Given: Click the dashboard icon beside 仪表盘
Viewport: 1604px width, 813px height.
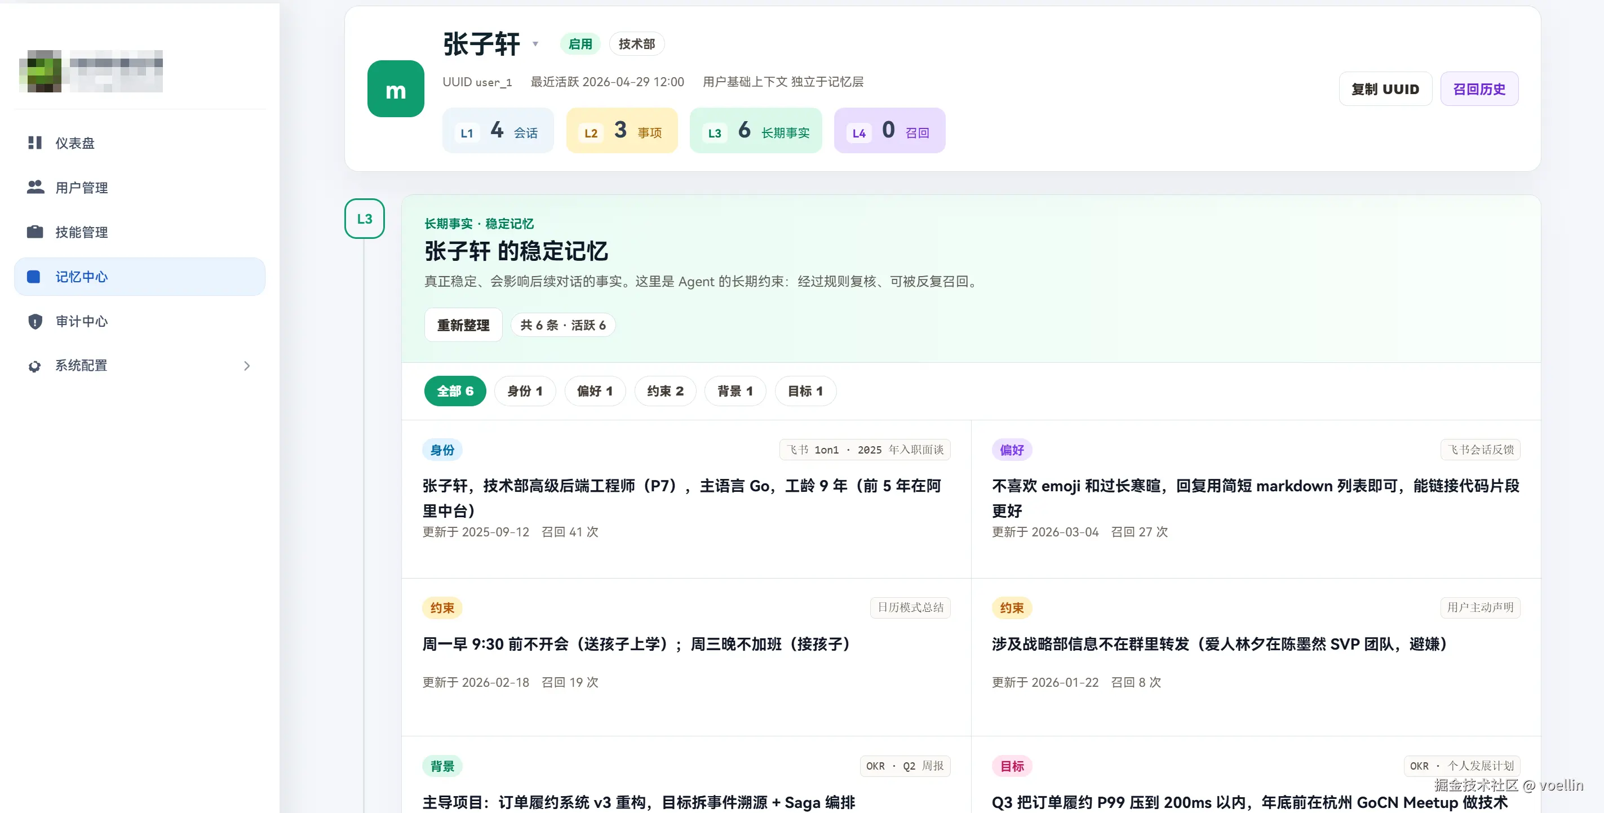Looking at the screenshot, I should pyautogui.click(x=35, y=143).
